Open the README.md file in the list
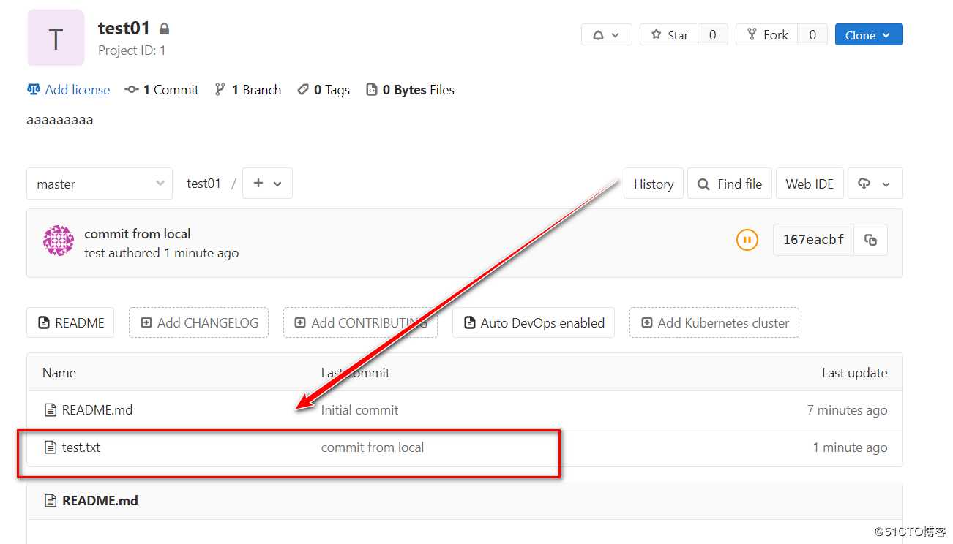The width and height of the screenshot is (953, 544). point(97,410)
